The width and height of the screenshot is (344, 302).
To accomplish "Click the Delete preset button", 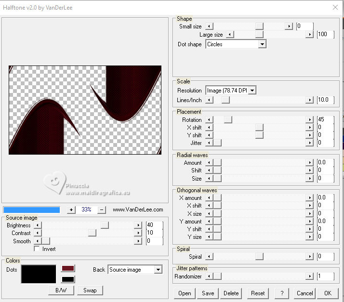I will click(x=231, y=293).
